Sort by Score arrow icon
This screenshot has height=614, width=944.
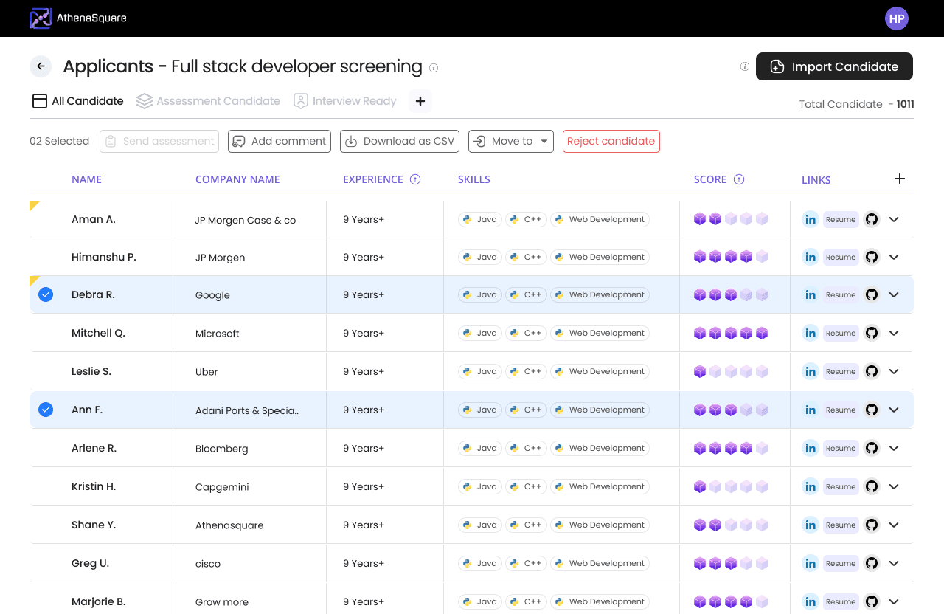pyautogui.click(x=739, y=179)
